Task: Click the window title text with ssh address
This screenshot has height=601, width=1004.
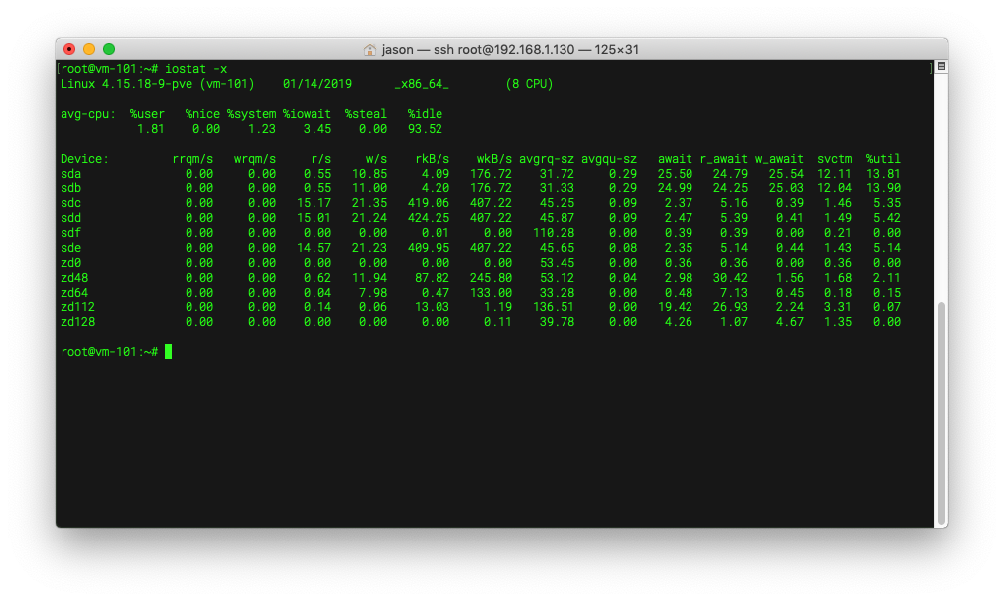Action: pos(510,50)
